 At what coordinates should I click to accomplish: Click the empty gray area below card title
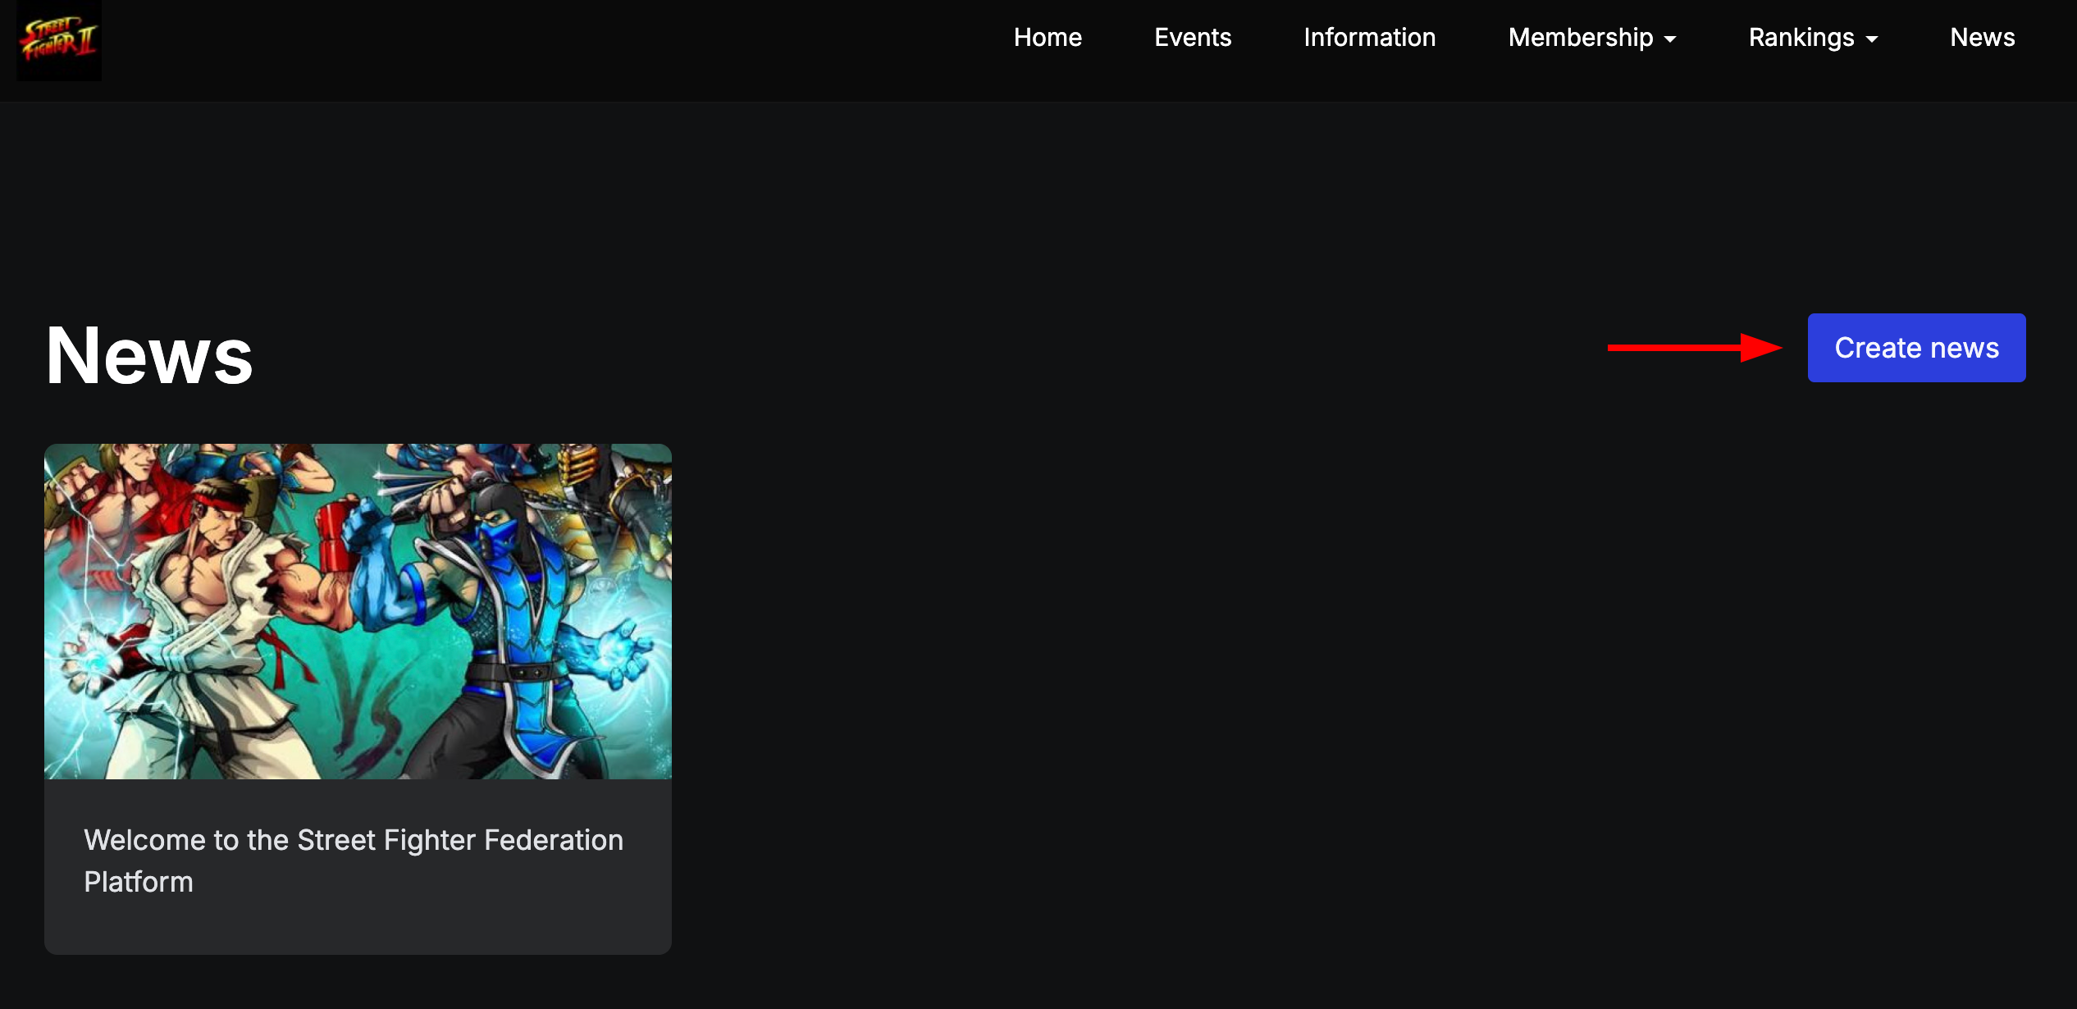[x=358, y=927]
